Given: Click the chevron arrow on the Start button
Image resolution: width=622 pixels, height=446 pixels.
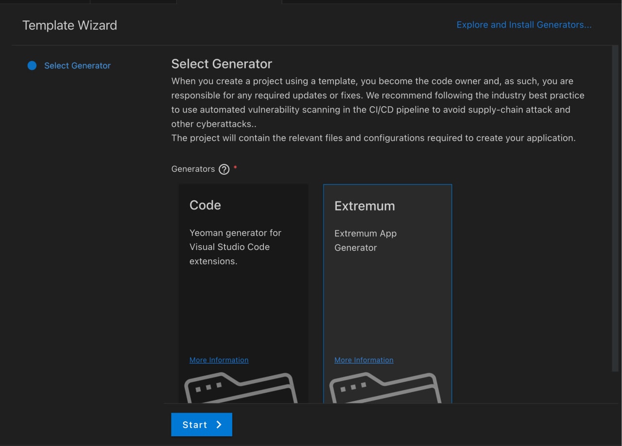Looking at the screenshot, I should (x=219, y=425).
